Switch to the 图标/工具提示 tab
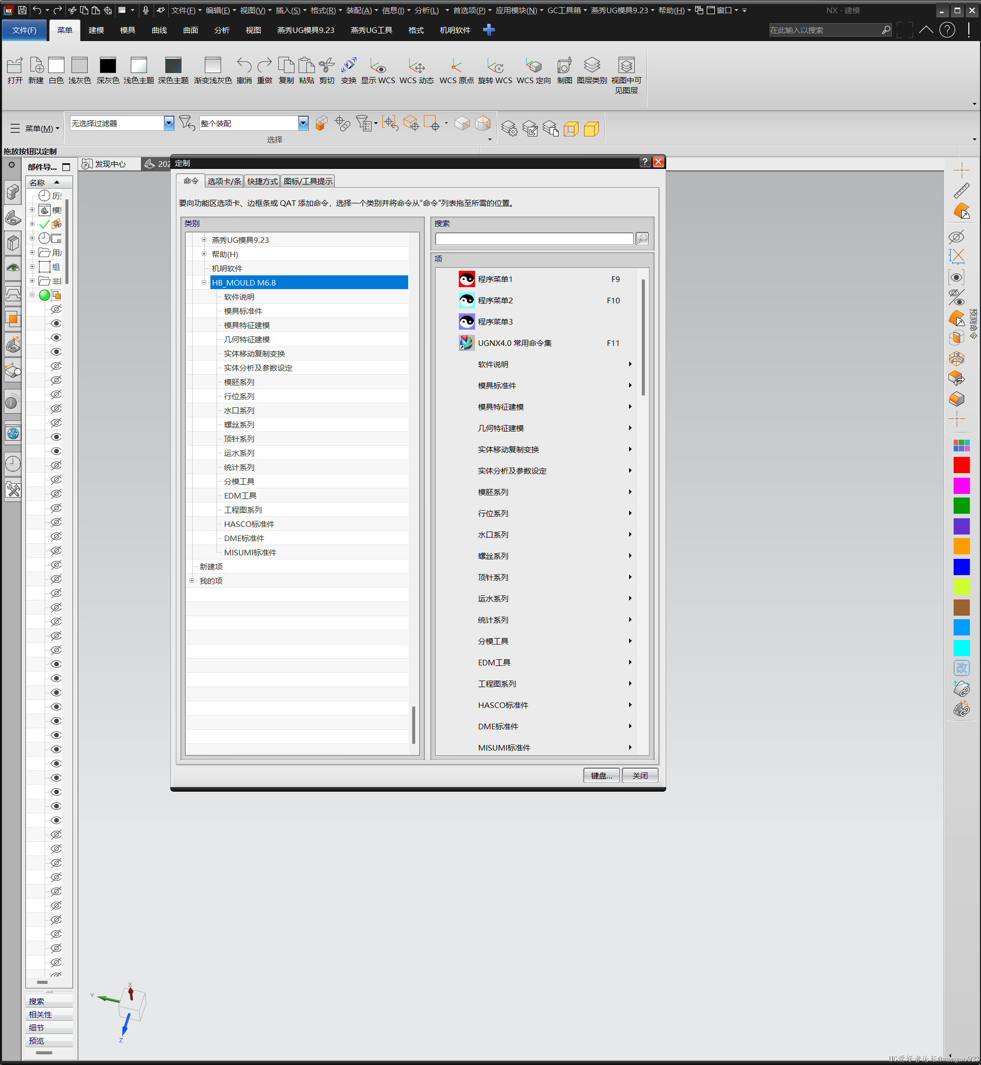The height and width of the screenshot is (1065, 981). pyautogui.click(x=308, y=182)
